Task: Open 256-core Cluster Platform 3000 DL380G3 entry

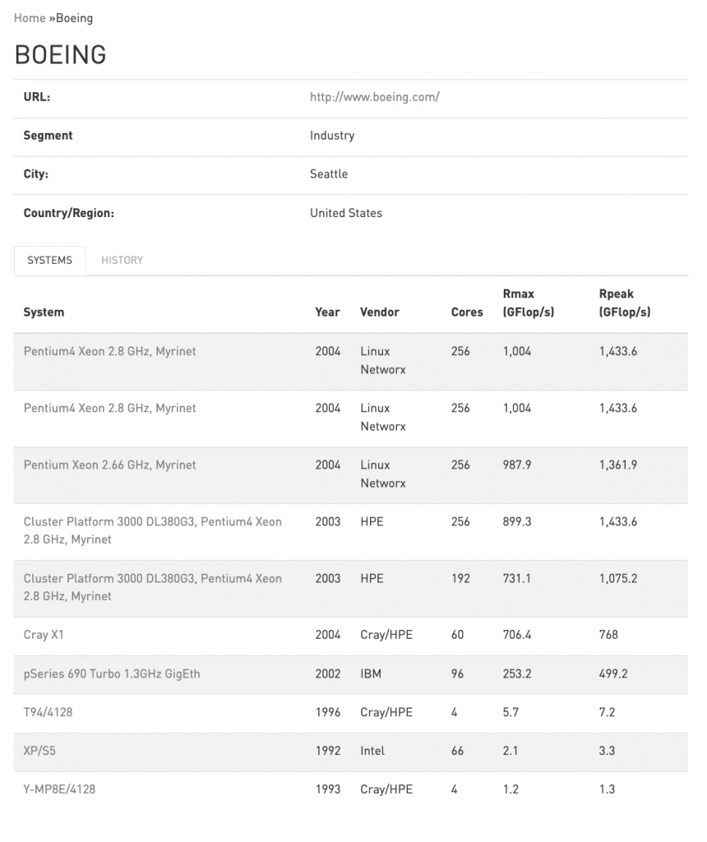Action: (x=152, y=530)
